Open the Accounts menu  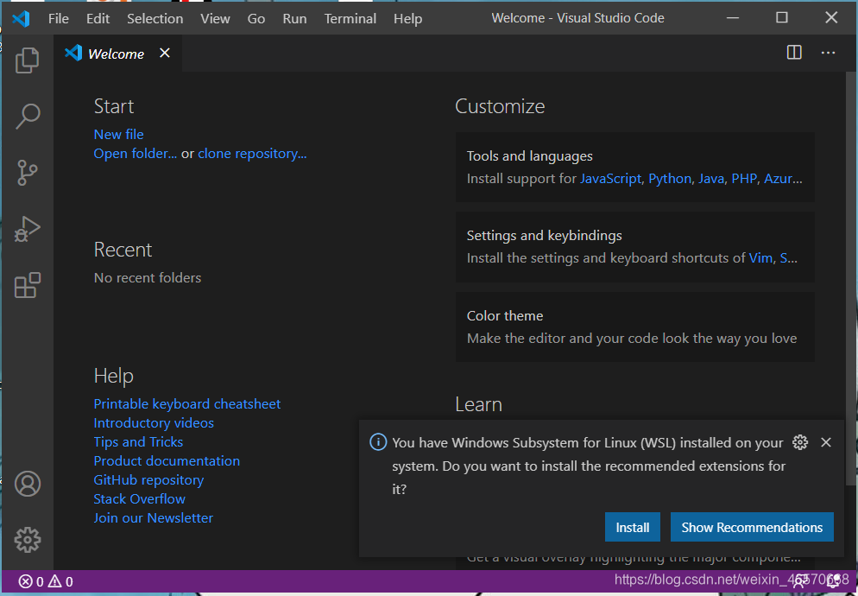27,484
